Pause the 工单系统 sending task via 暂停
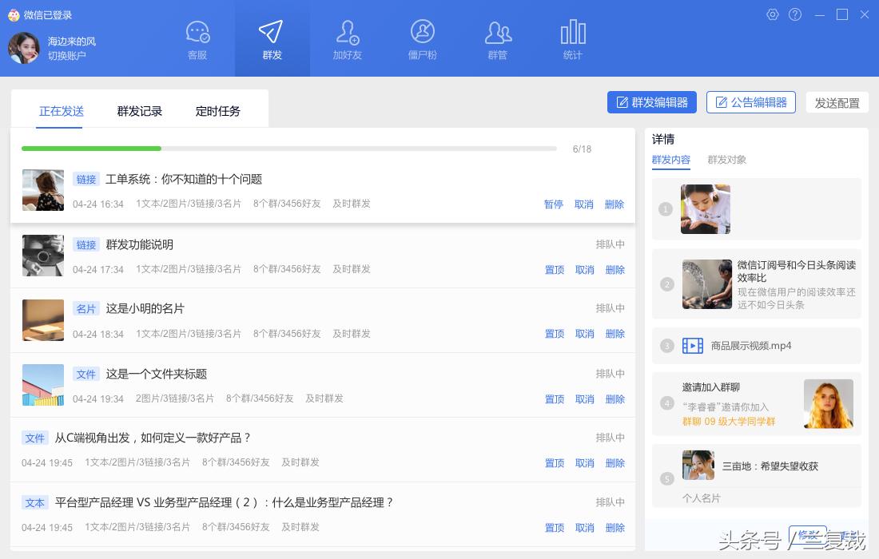Viewport: 879px width, 559px height. (554, 204)
